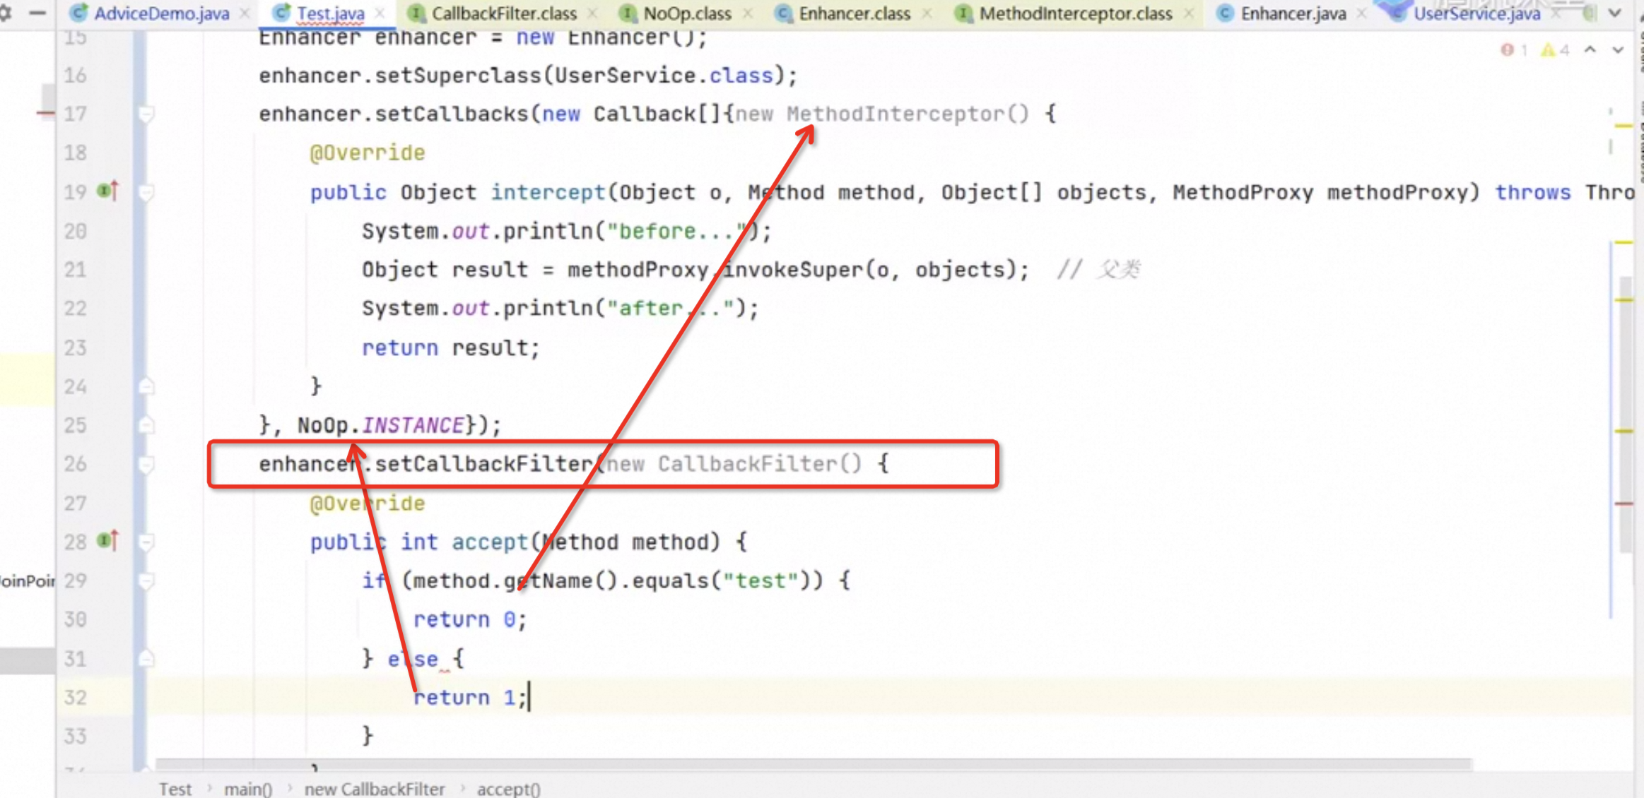The width and height of the screenshot is (1644, 798).
Task: Close the NoOp.class tab
Action: coord(748,13)
